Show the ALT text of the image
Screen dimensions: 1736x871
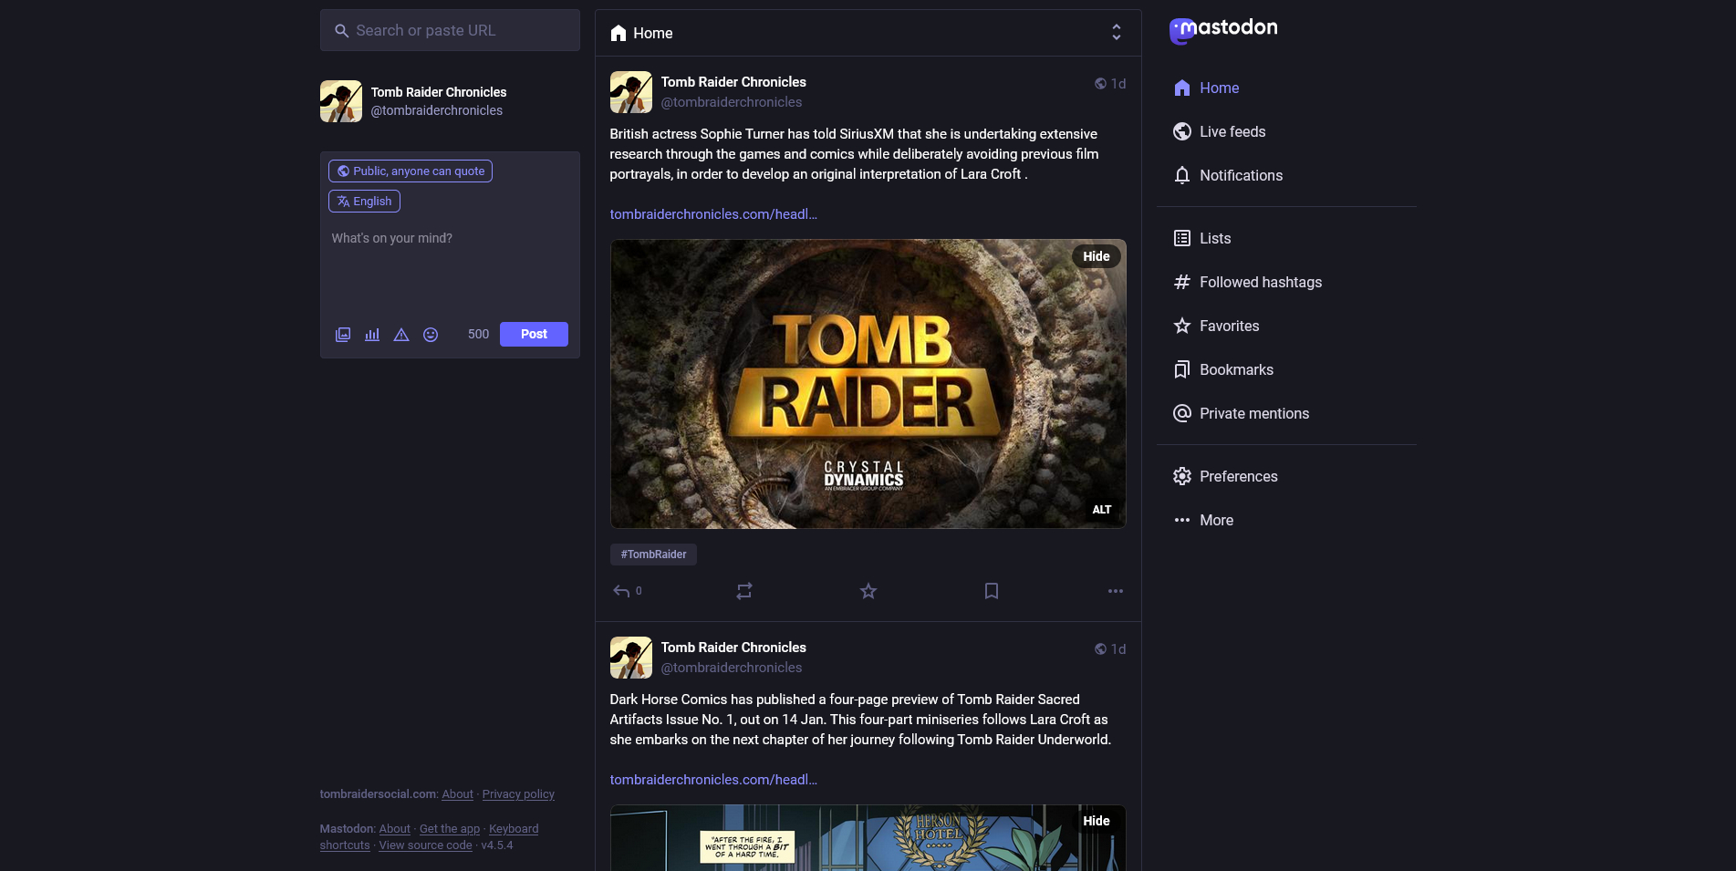pyautogui.click(x=1101, y=510)
